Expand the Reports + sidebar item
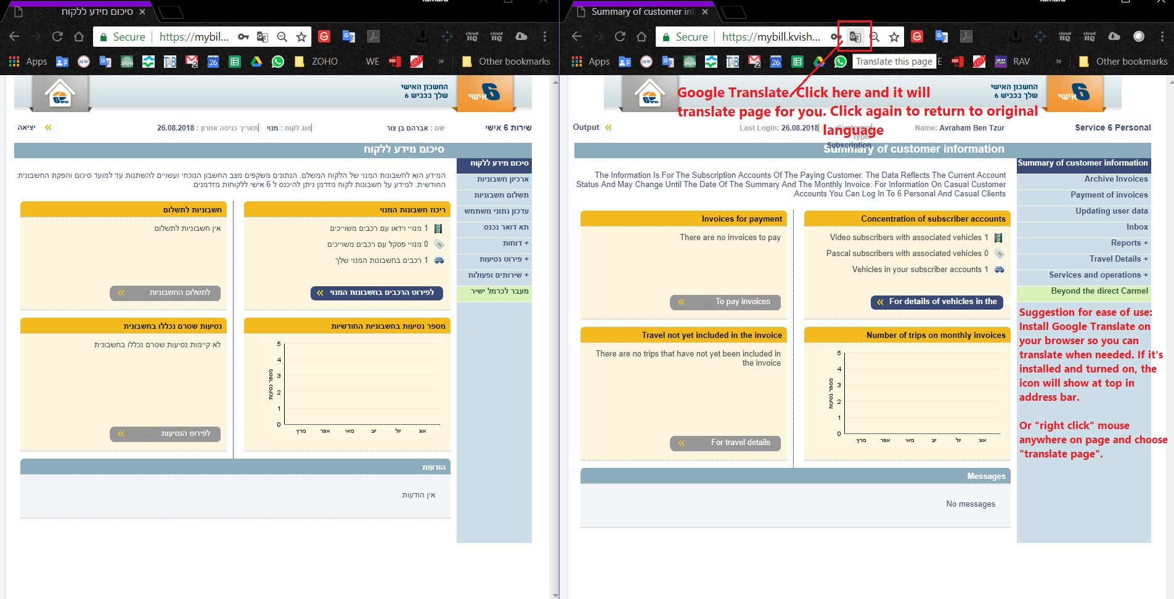 1084,243
